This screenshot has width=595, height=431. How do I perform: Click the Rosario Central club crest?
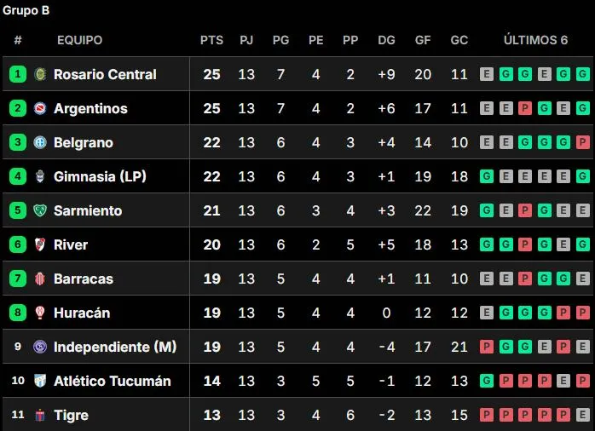point(40,74)
